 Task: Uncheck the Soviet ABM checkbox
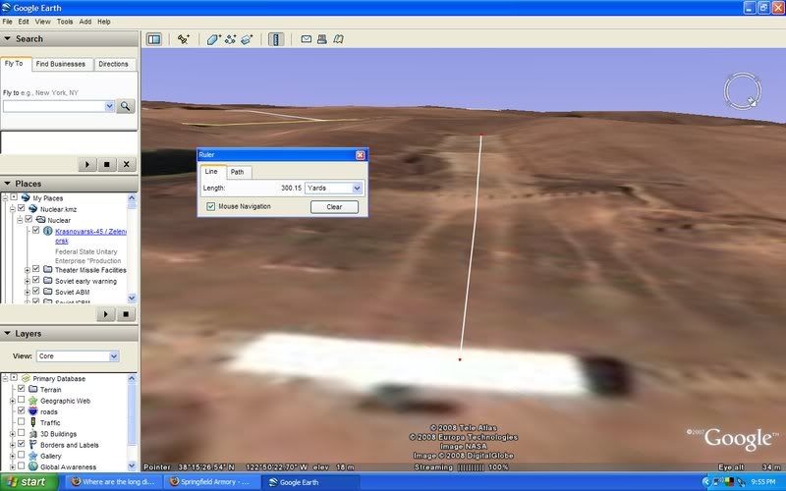coord(35,291)
